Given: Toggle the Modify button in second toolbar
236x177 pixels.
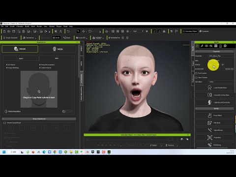Looking at the screenshot, I should pos(56,38).
